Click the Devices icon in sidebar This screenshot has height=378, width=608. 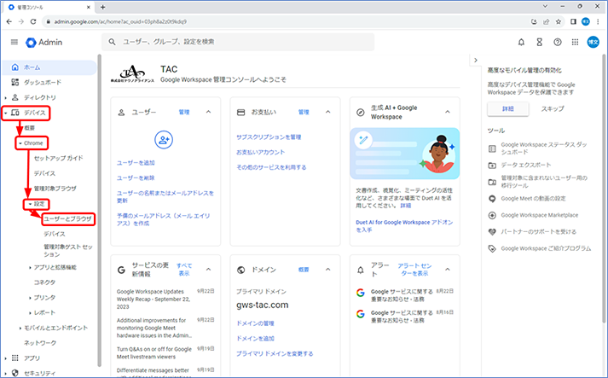[x=15, y=113]
